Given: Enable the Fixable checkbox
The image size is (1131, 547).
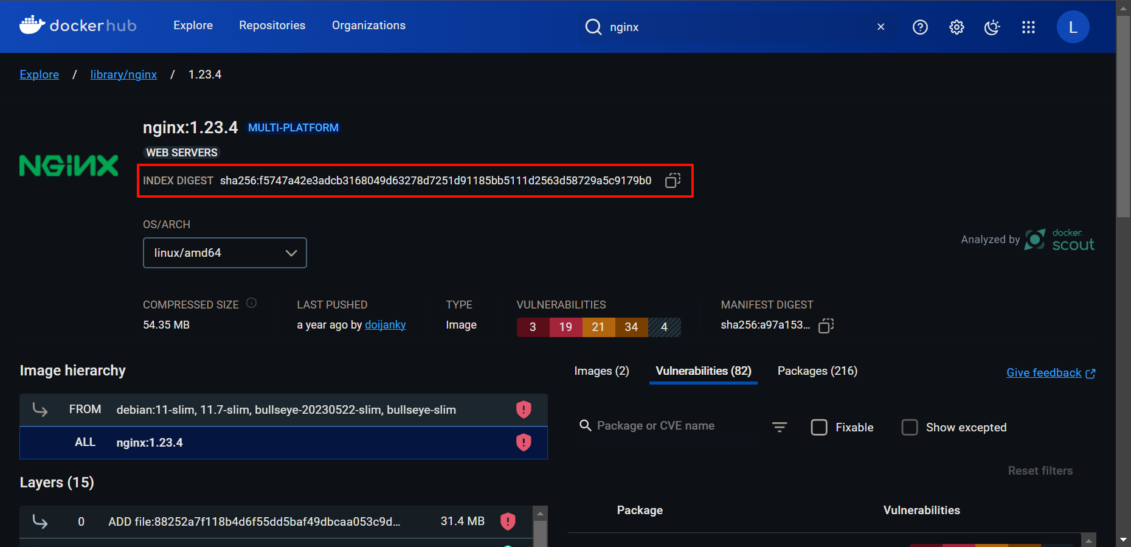Looking at the screenshot, I should tap(819, 427).
